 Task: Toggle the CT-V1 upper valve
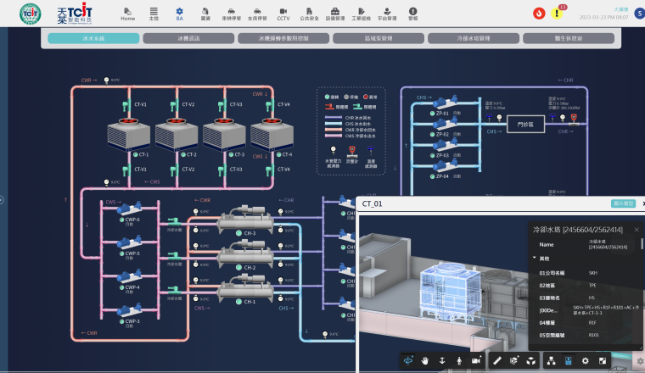129,104
